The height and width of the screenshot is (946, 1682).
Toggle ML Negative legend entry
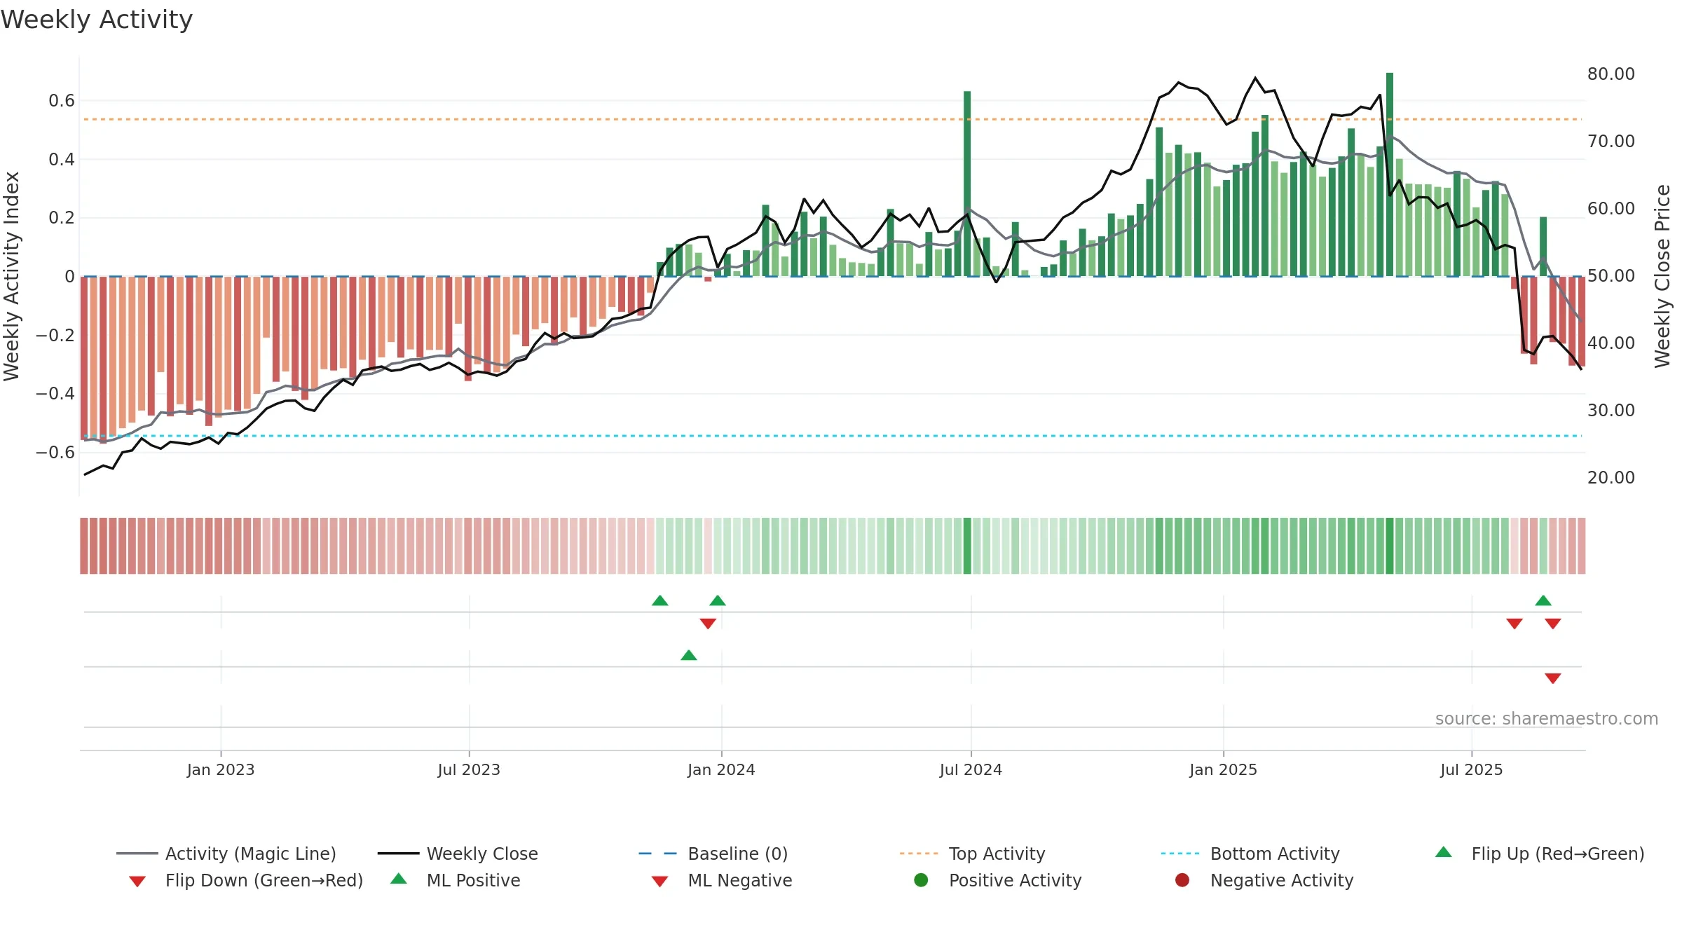pos(722,880)
